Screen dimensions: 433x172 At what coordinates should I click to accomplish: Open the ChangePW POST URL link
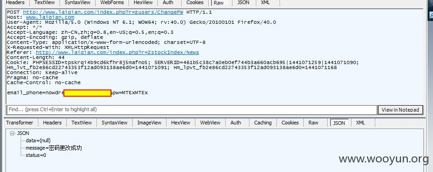click(x=103, y=12)
